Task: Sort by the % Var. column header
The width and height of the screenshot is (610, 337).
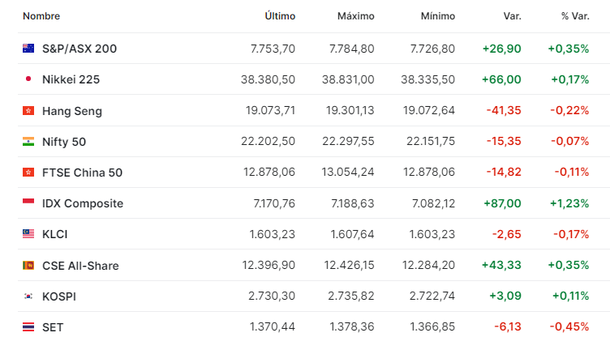Action: (x=575, y=16)
